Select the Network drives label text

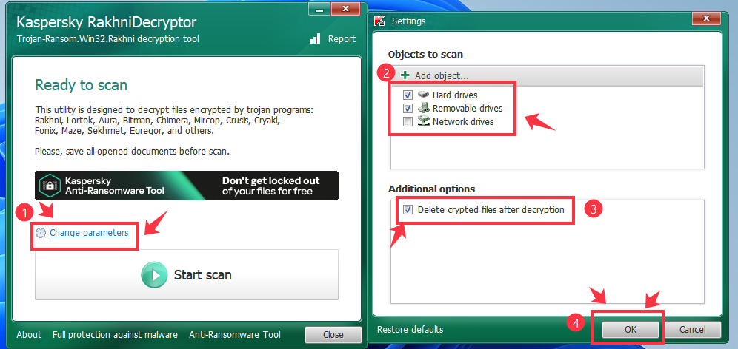pyautogui.click(x=463, y=122)
